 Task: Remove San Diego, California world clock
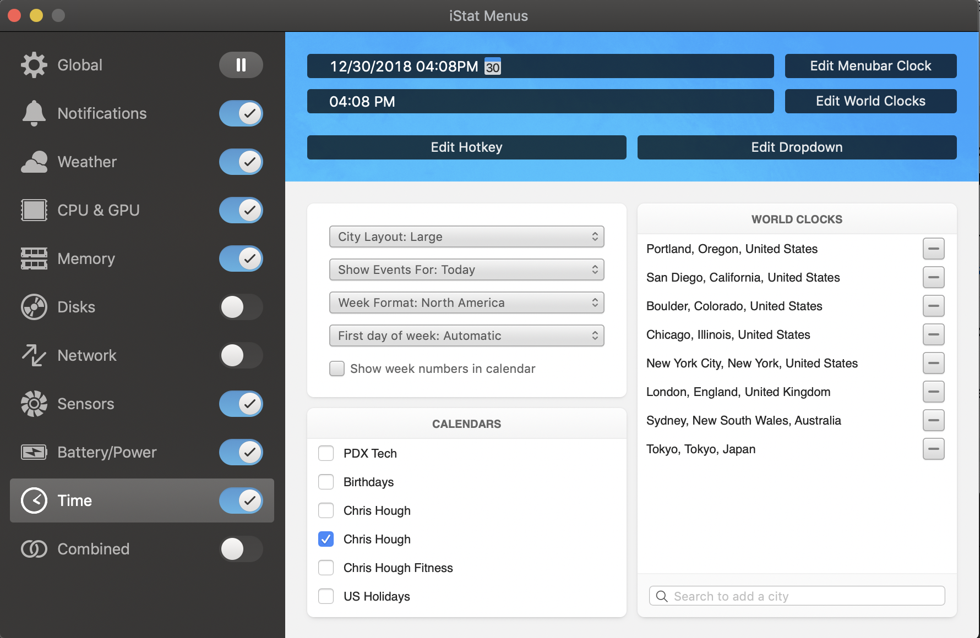934,277
